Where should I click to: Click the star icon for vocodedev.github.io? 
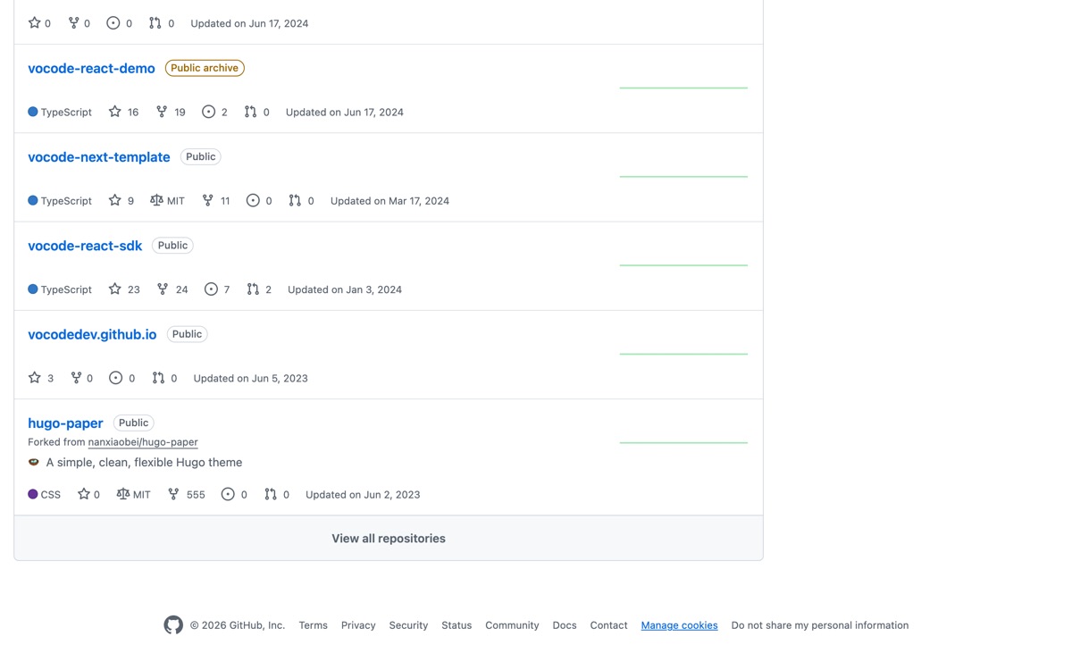(35, 378)
